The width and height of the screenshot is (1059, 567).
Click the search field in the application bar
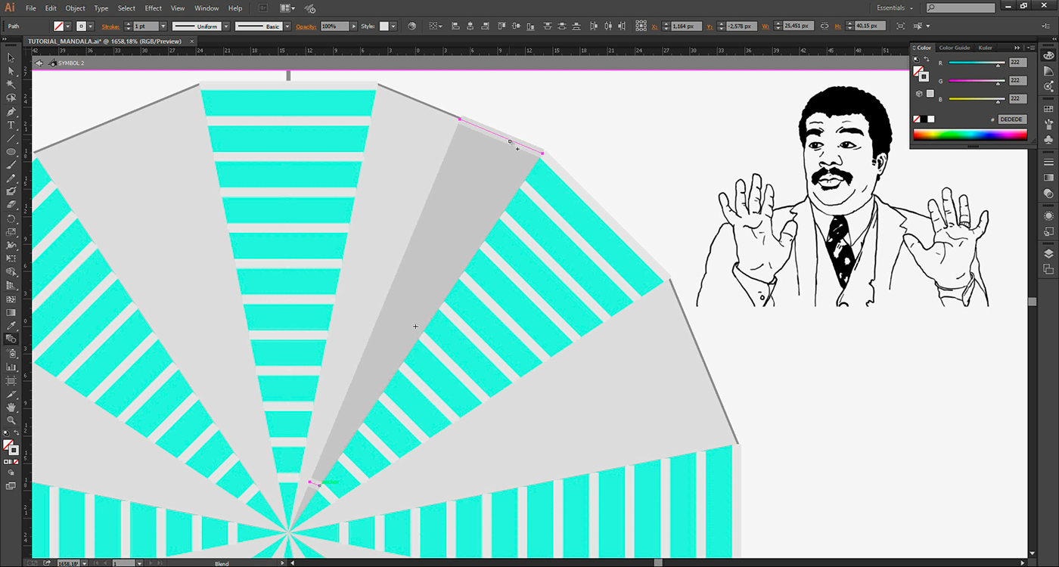click(961, 8)
